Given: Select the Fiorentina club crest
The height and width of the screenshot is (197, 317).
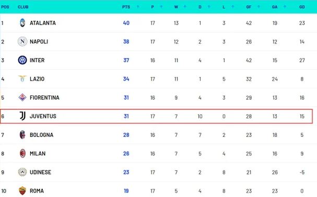Looking at the screenshot, I should tap(22, 98).
